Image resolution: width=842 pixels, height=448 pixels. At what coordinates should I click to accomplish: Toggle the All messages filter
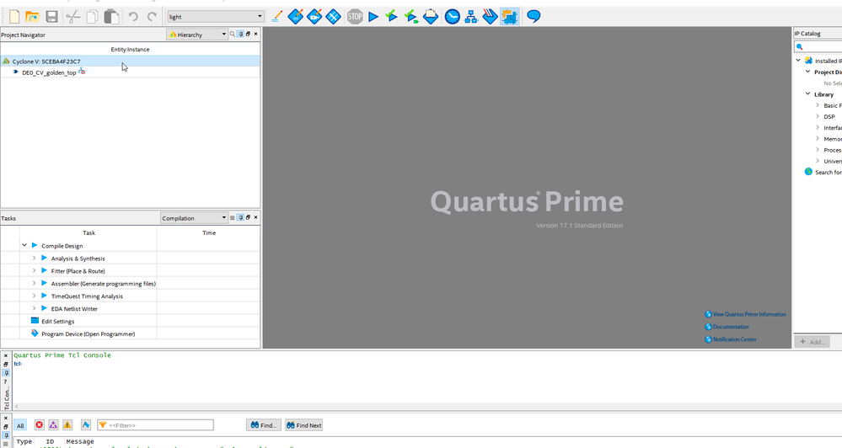click(x=20, y=425)
